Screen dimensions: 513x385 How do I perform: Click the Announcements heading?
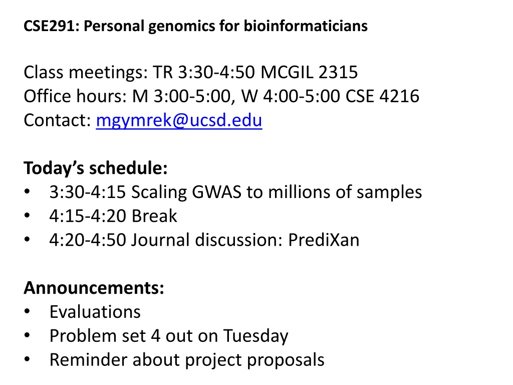pos(94,288)
